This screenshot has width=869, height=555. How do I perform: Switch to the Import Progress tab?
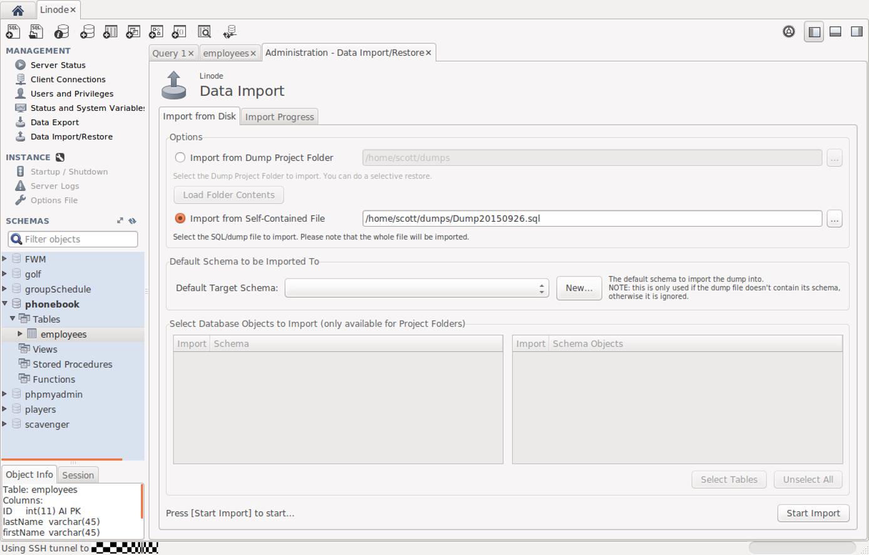coord(279,117)
